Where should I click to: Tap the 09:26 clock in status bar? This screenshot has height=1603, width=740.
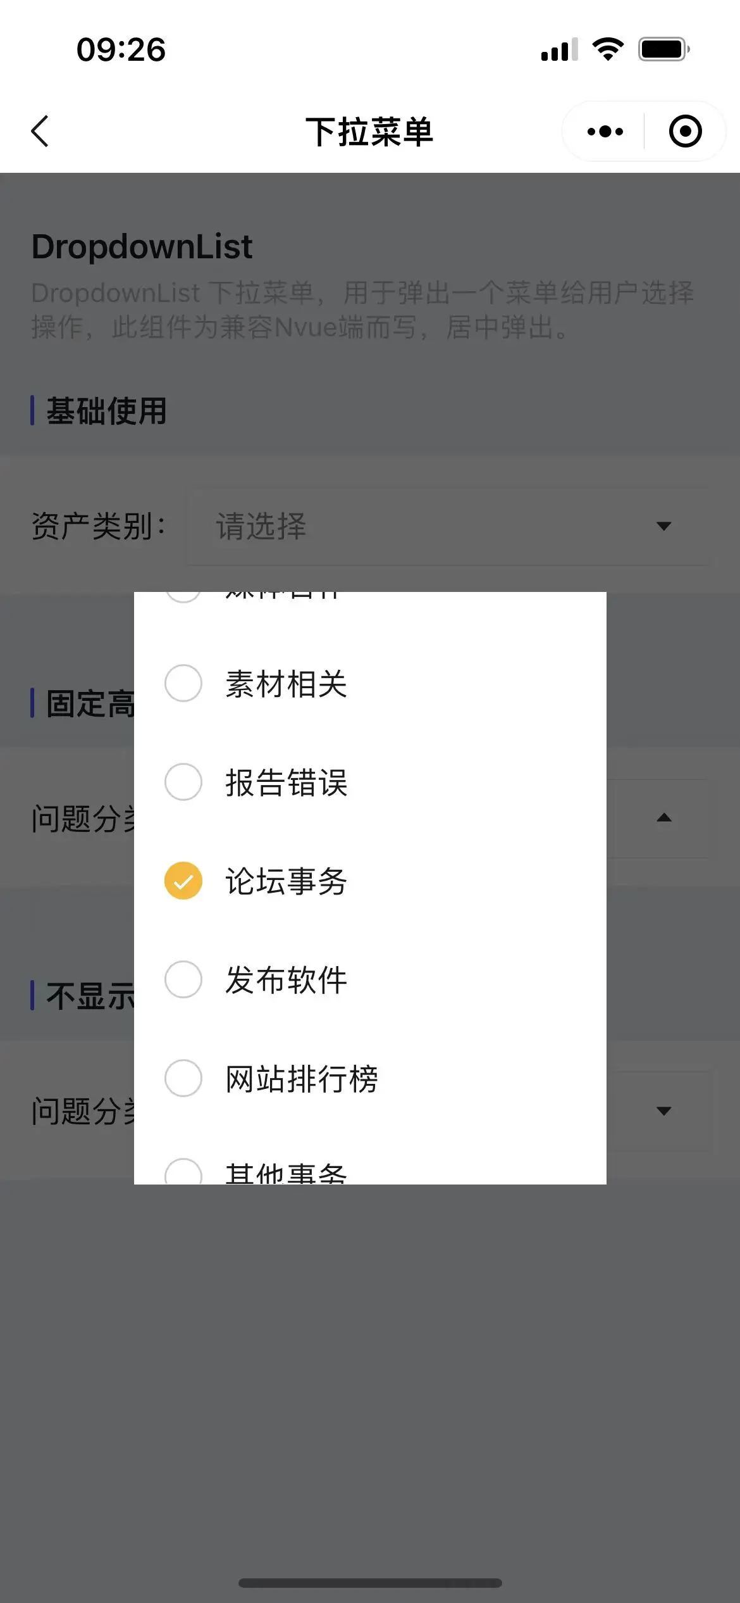(121, 49)
